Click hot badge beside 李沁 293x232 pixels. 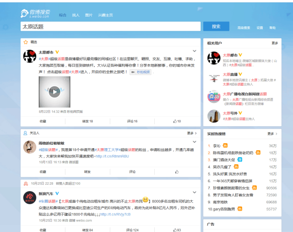[225, 146]
